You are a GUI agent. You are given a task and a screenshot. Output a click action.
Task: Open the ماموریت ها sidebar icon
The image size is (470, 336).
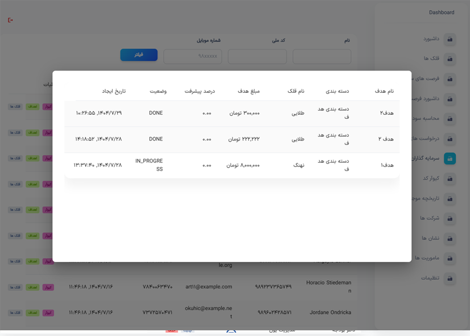[450, 258]
